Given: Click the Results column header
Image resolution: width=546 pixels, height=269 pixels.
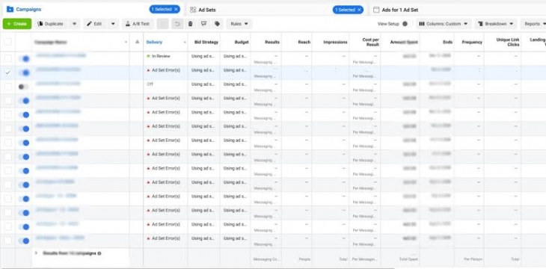Looking at the screenshot, I should point(272,42).
